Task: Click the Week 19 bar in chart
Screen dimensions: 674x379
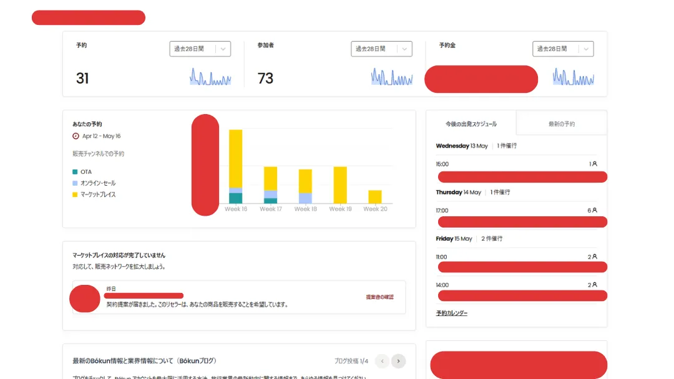Action: (340, 185)
